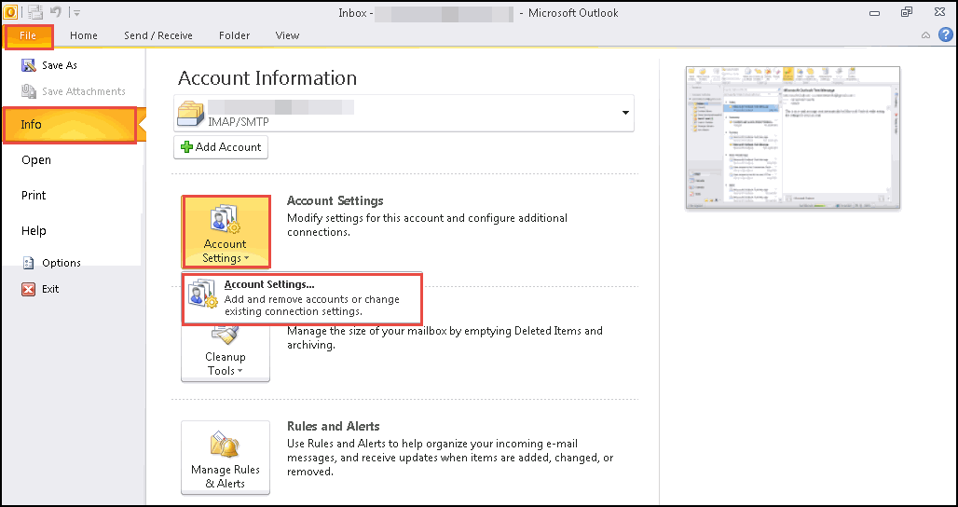Click the Save Attachments icon
Screen dimensions: 958x507
(x=29, y=91)
